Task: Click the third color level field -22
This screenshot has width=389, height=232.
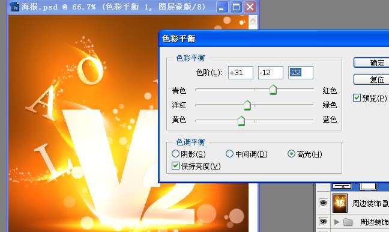Action: [301, 73]
